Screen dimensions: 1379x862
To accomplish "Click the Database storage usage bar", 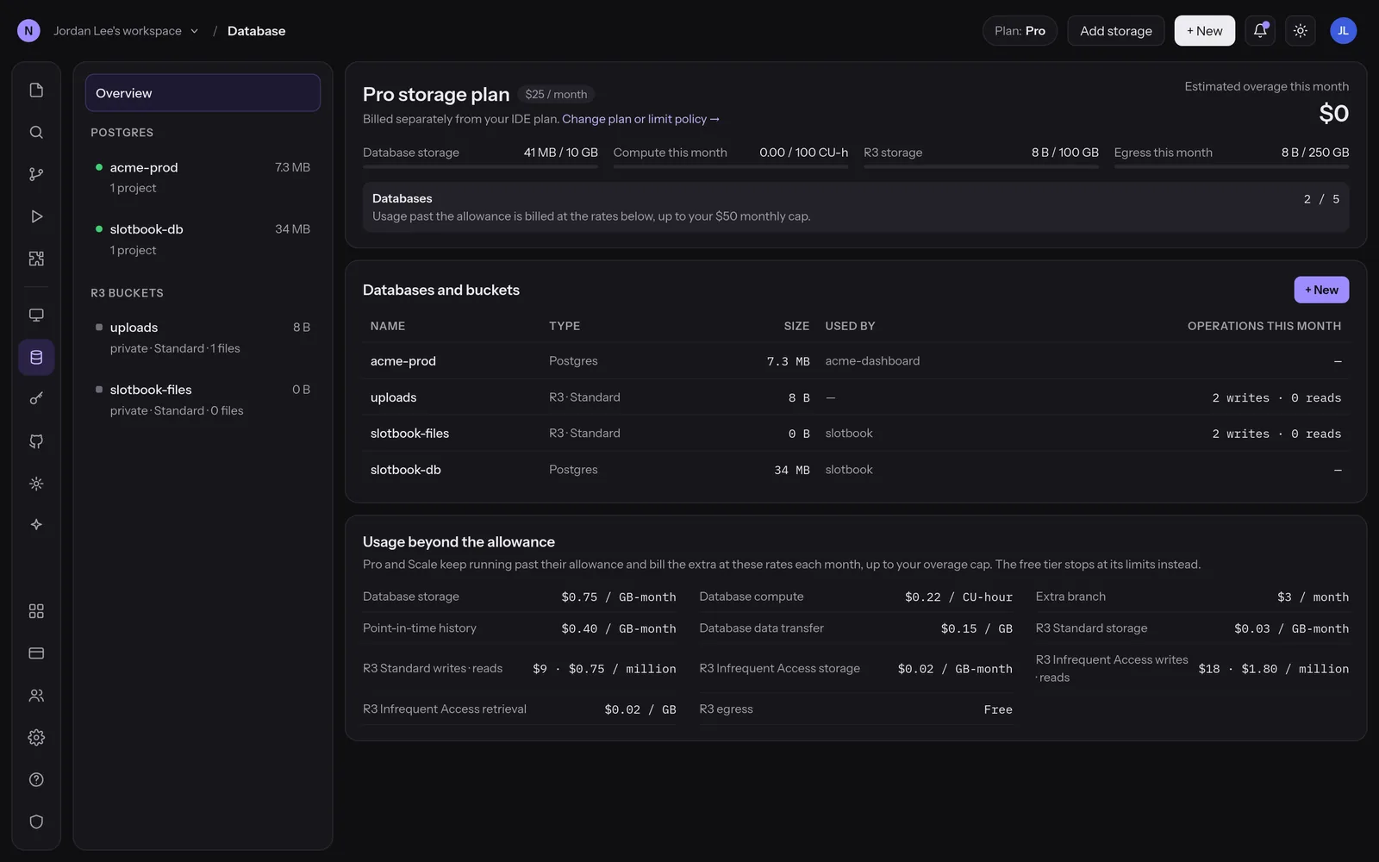I will 480,166.
